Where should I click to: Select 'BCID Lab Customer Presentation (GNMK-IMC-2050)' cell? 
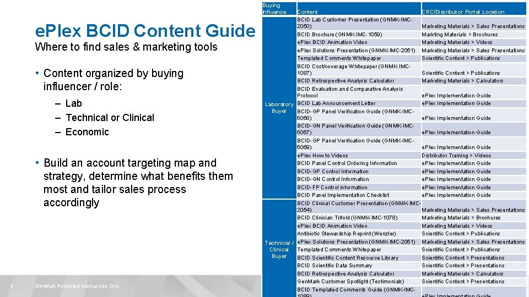(359, 23)
